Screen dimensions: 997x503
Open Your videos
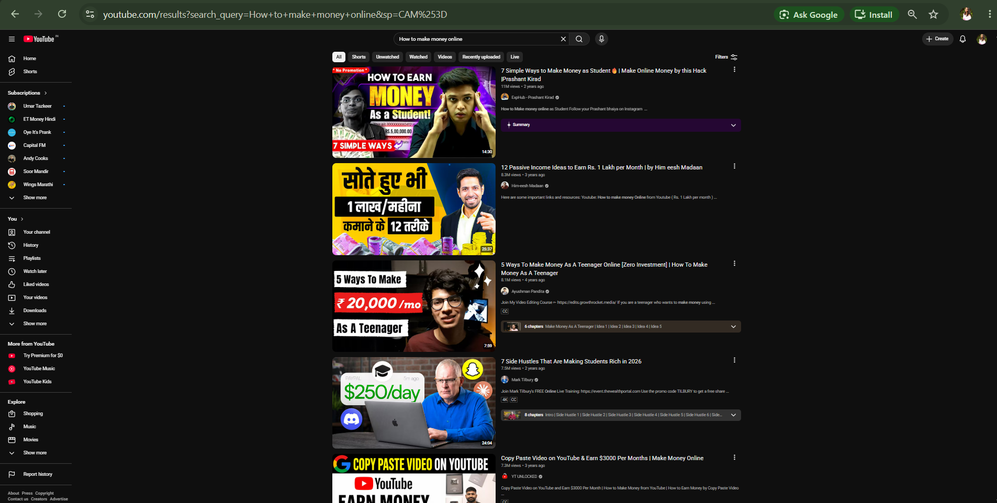[36, 298]
